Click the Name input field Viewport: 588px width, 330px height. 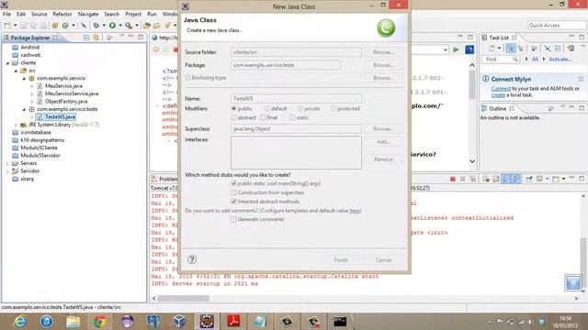click(x=296, y=98)
